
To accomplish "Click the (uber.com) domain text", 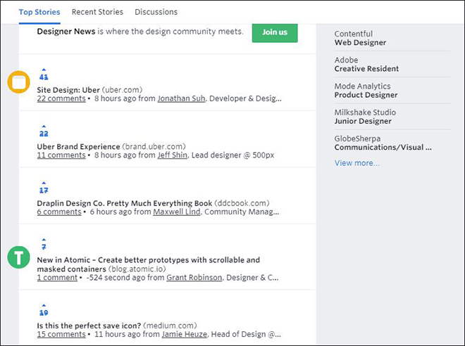I will point(122,90).
